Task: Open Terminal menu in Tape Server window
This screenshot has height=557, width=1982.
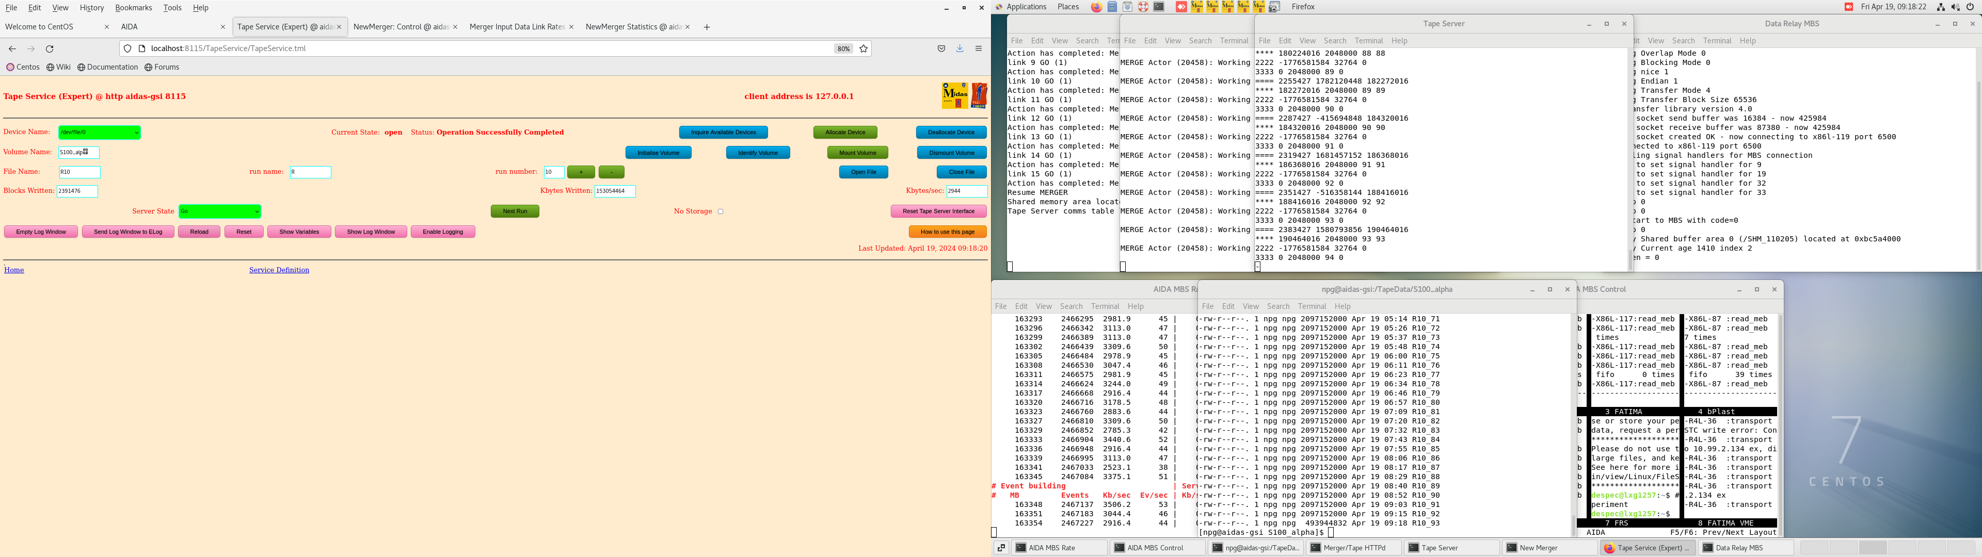Action: coord(1368,41)
